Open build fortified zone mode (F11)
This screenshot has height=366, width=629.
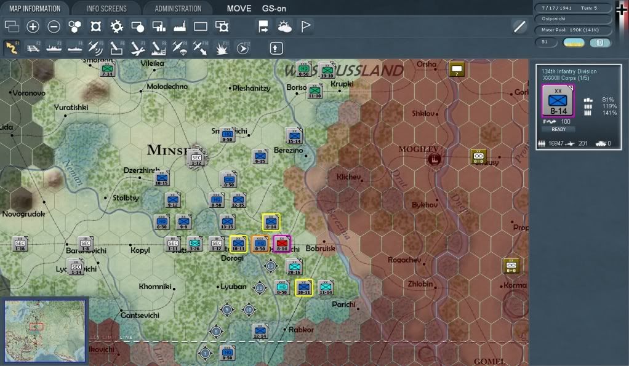click(x=222, y=48)
